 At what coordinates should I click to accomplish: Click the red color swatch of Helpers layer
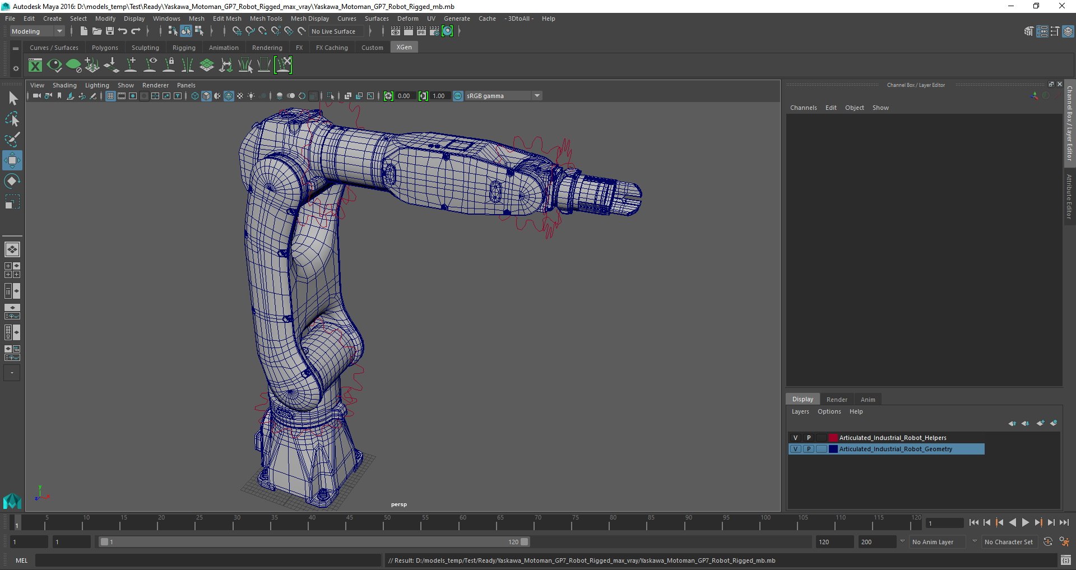click(x=833, y=438)
